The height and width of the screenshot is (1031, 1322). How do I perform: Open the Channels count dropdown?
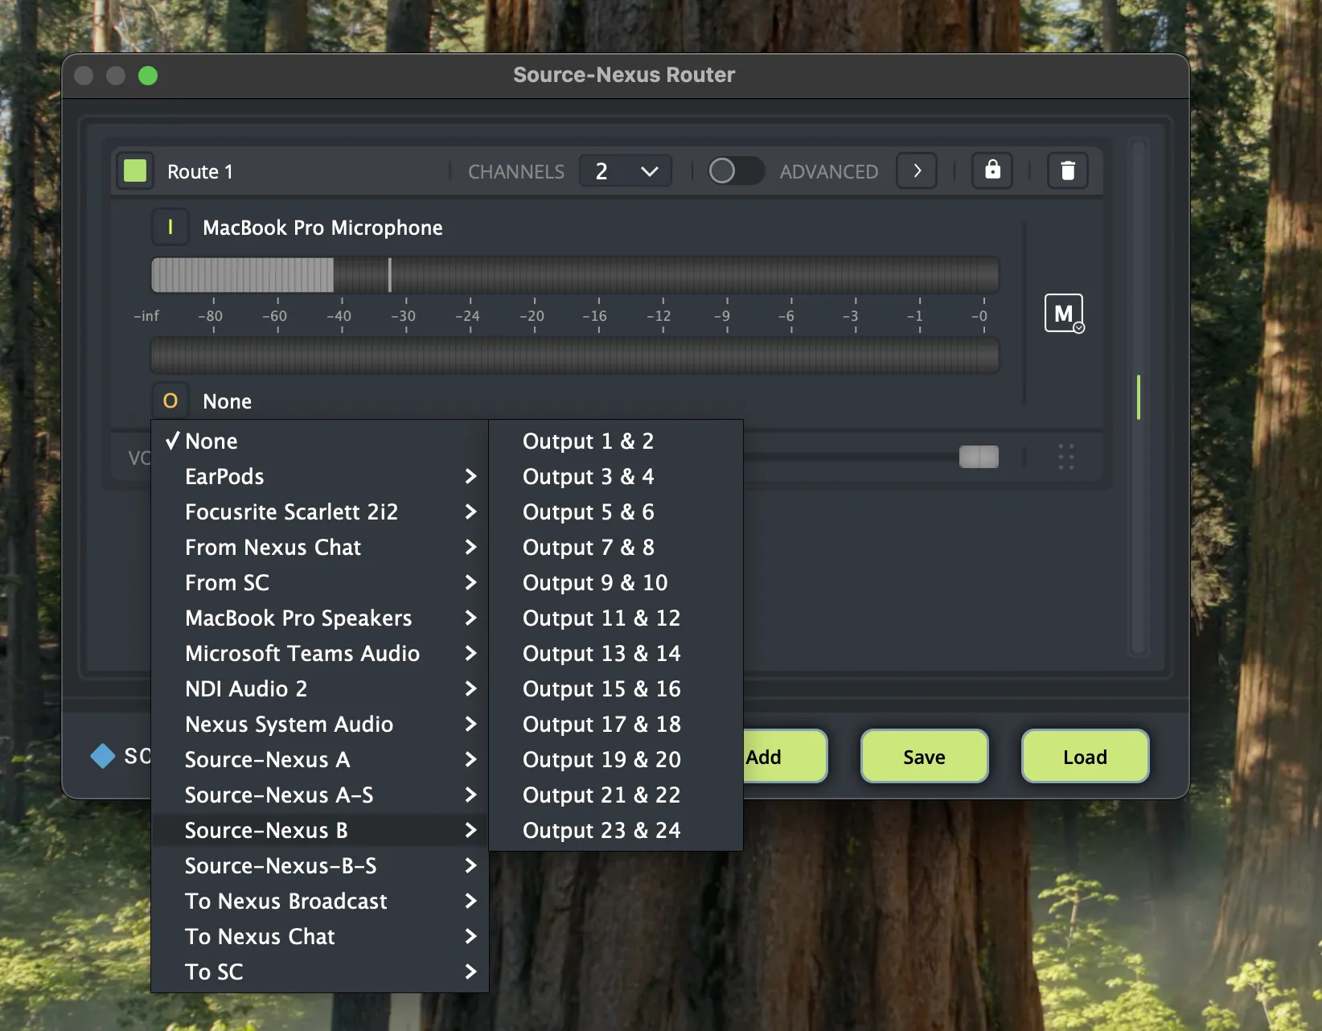(x=626, y=170)
